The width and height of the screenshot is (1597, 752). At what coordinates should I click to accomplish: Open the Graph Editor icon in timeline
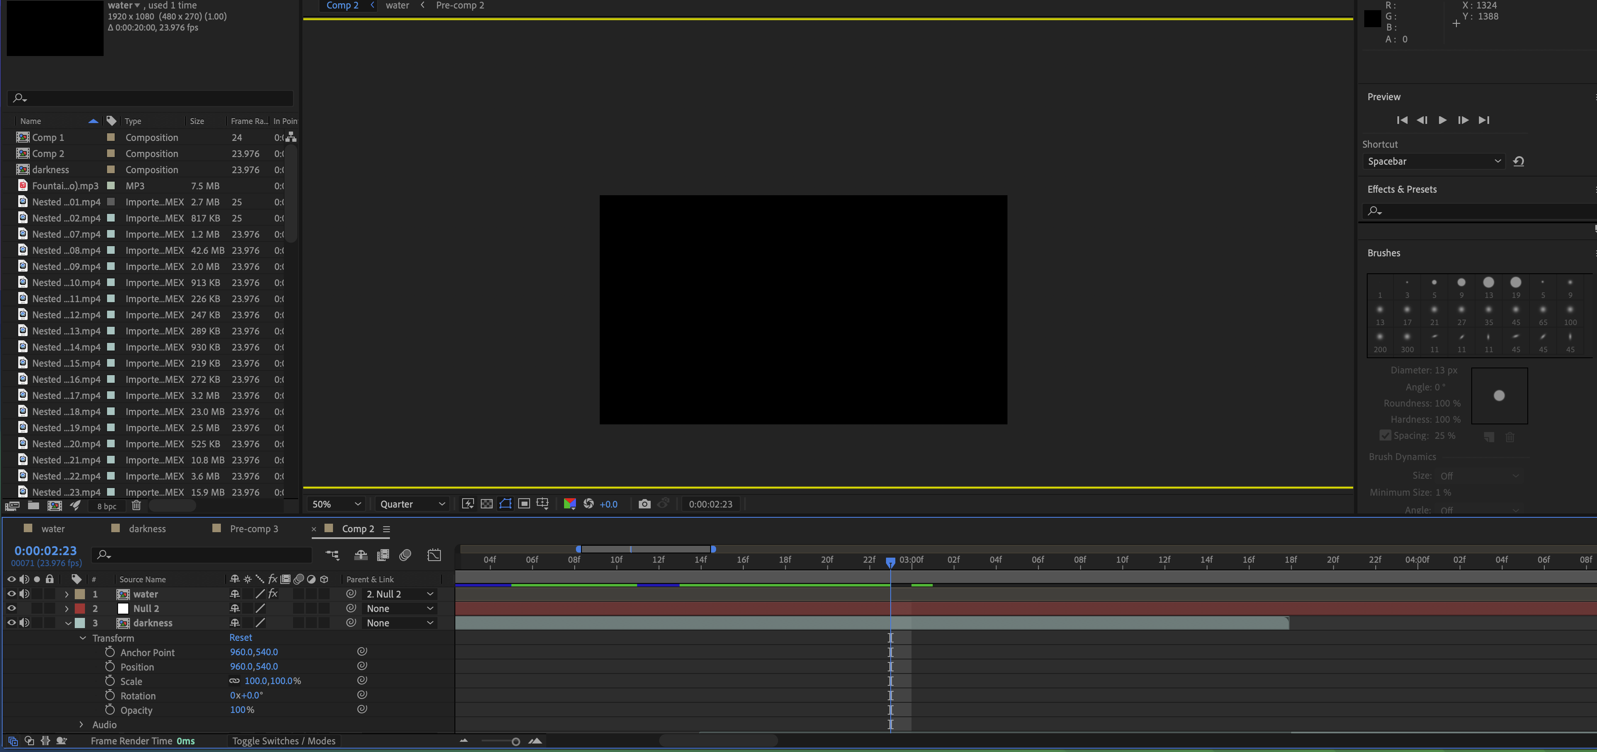coord(434,555)
